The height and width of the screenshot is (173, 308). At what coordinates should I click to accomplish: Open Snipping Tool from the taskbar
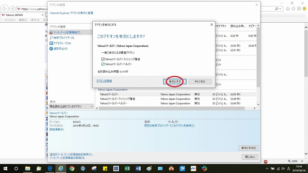point(94,168)
